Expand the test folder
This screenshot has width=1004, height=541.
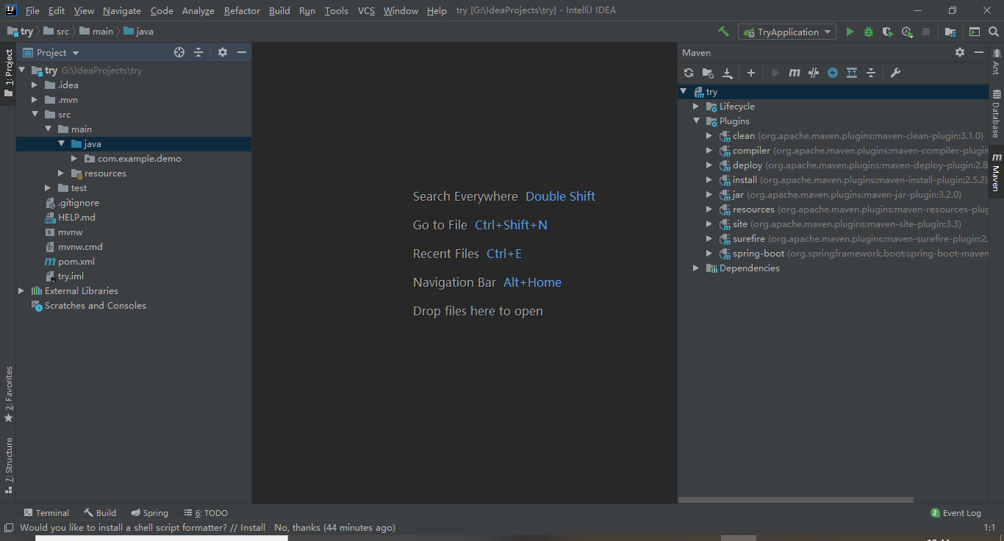point(48,188)
